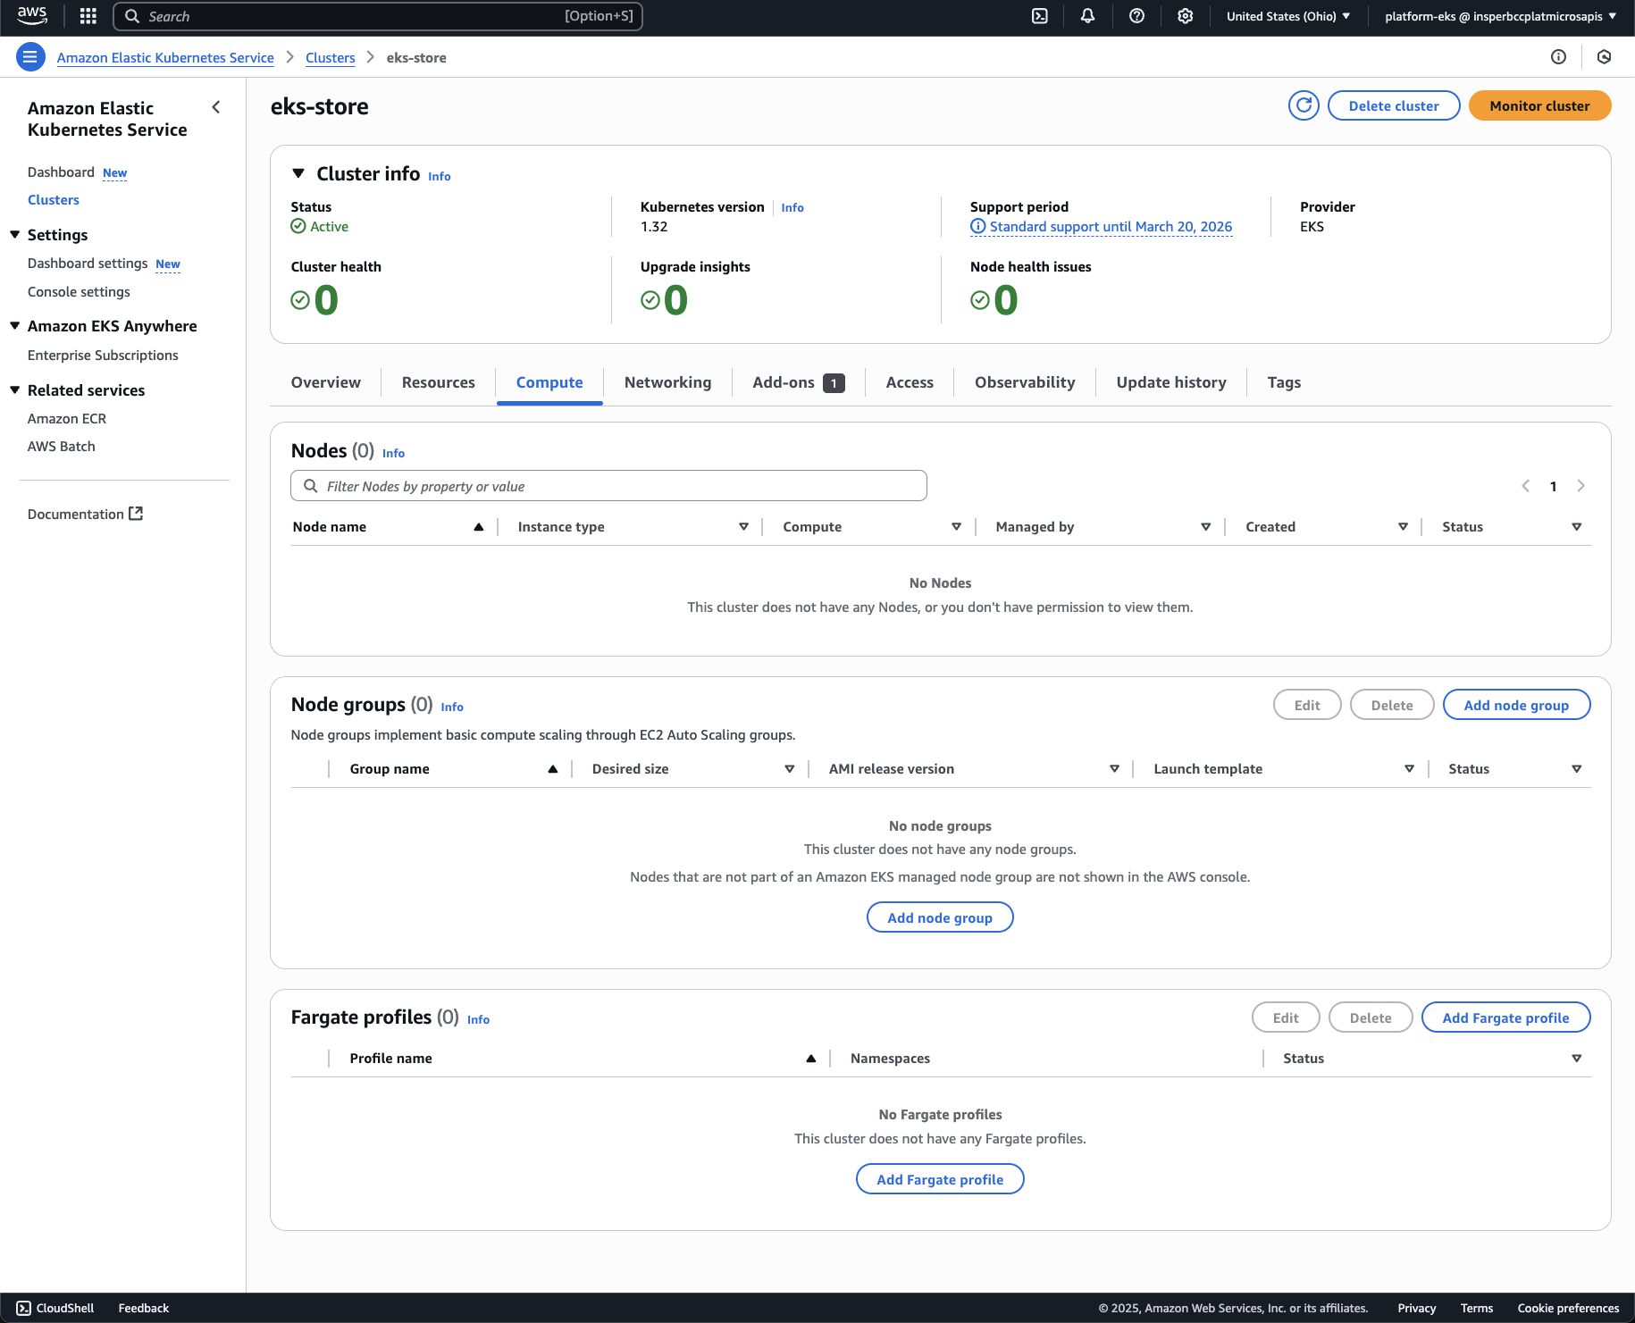Switch to the Networking tab
Image resolution: width=1635 pixels, height=1323 pixels.
[x=667, y=382]
